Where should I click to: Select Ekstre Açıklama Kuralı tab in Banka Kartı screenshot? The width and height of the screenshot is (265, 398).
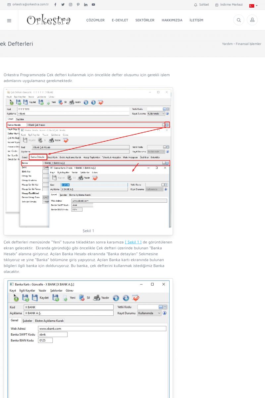49,321
